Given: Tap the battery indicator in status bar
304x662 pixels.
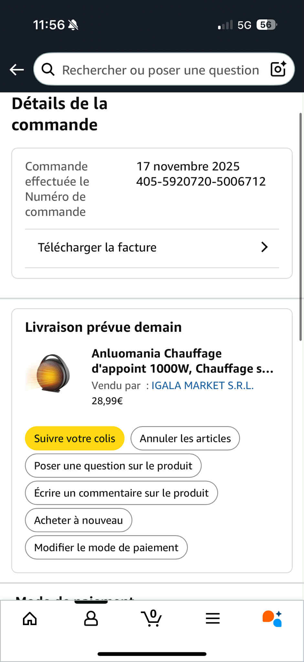Looking at the screenshot, I should point(266,25).
